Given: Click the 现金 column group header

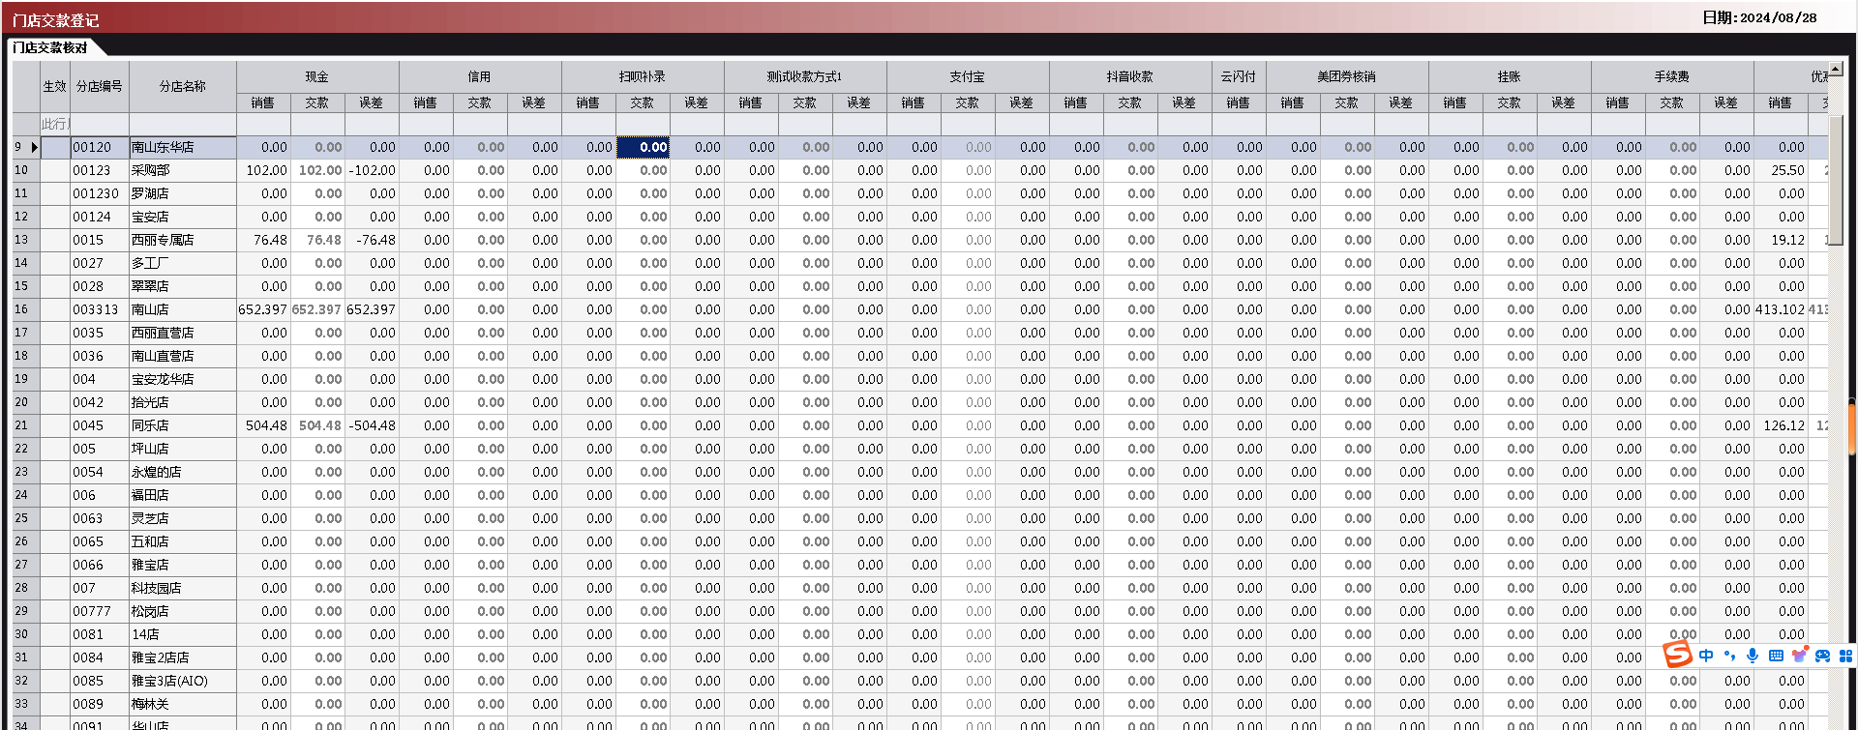Looking at the screenshot, I should [x=317, y=76].
